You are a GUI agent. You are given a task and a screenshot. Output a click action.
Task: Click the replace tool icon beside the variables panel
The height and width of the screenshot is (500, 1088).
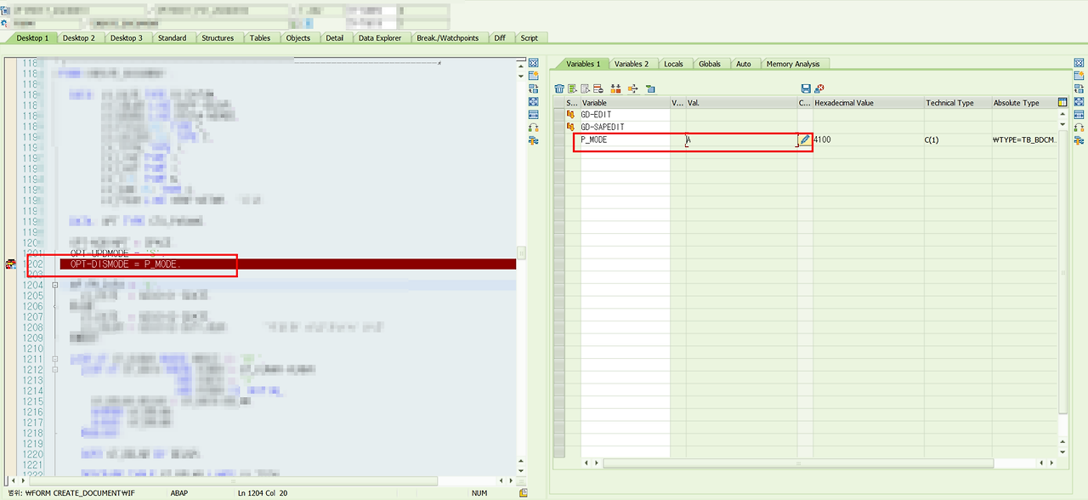point(1079,88)
